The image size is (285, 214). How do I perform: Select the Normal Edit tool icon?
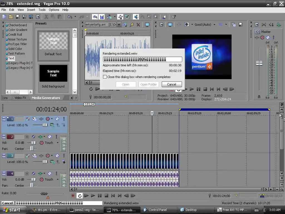[136, 17]
